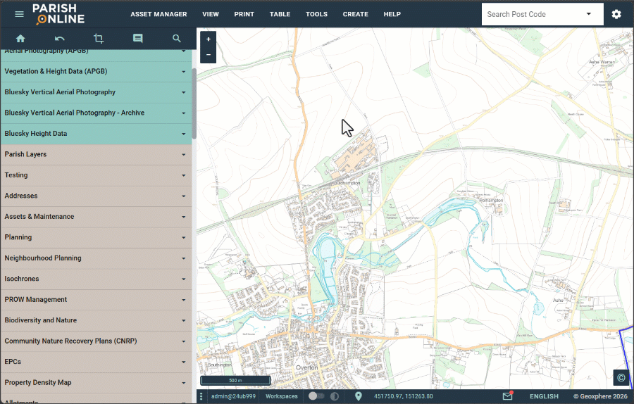Open the comment notes icon
Screen dimensions: 634x404
coord(137,39)
